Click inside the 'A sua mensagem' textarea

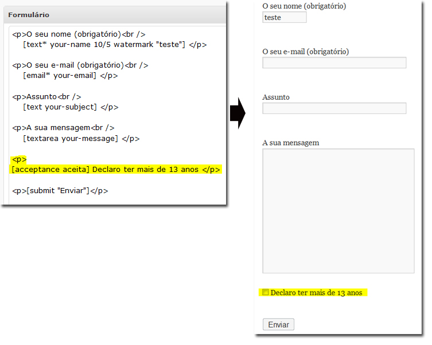[338, 211]
